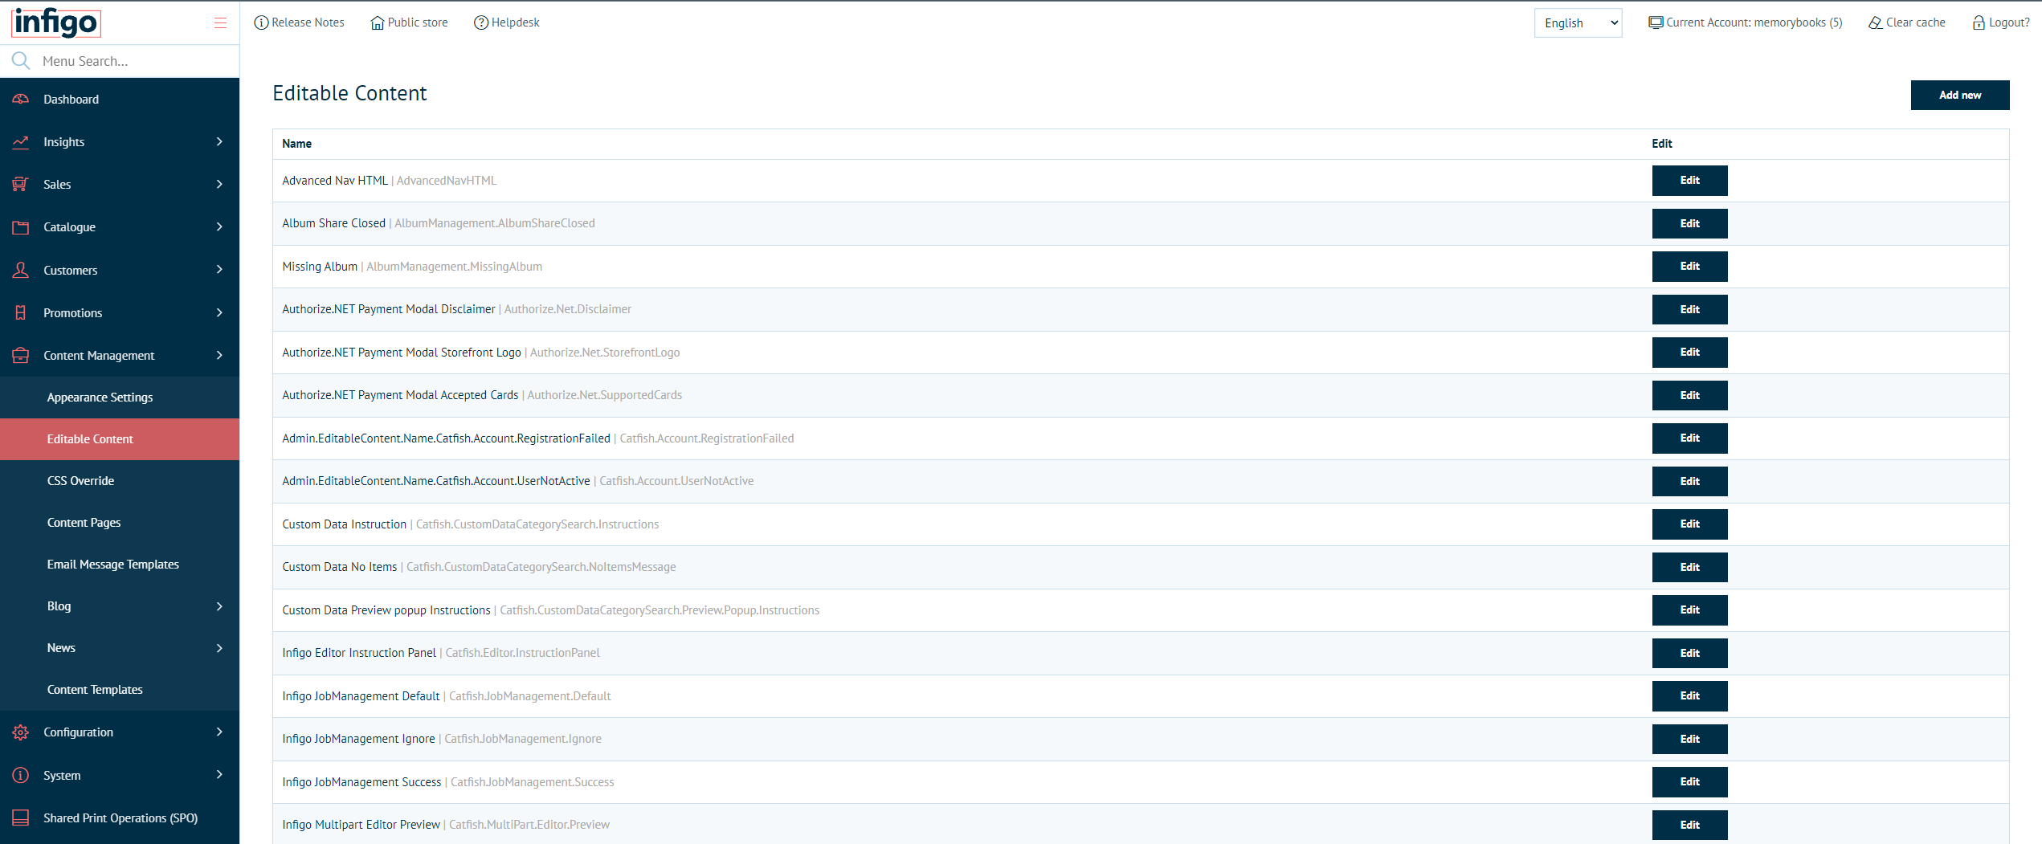The height and width of the screenshot is (844, 2042).
Task: Expand the Insights menu chevron
Action: click(x=219, y=141)
